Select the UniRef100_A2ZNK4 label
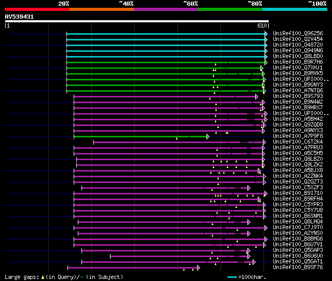 (298, 176)
